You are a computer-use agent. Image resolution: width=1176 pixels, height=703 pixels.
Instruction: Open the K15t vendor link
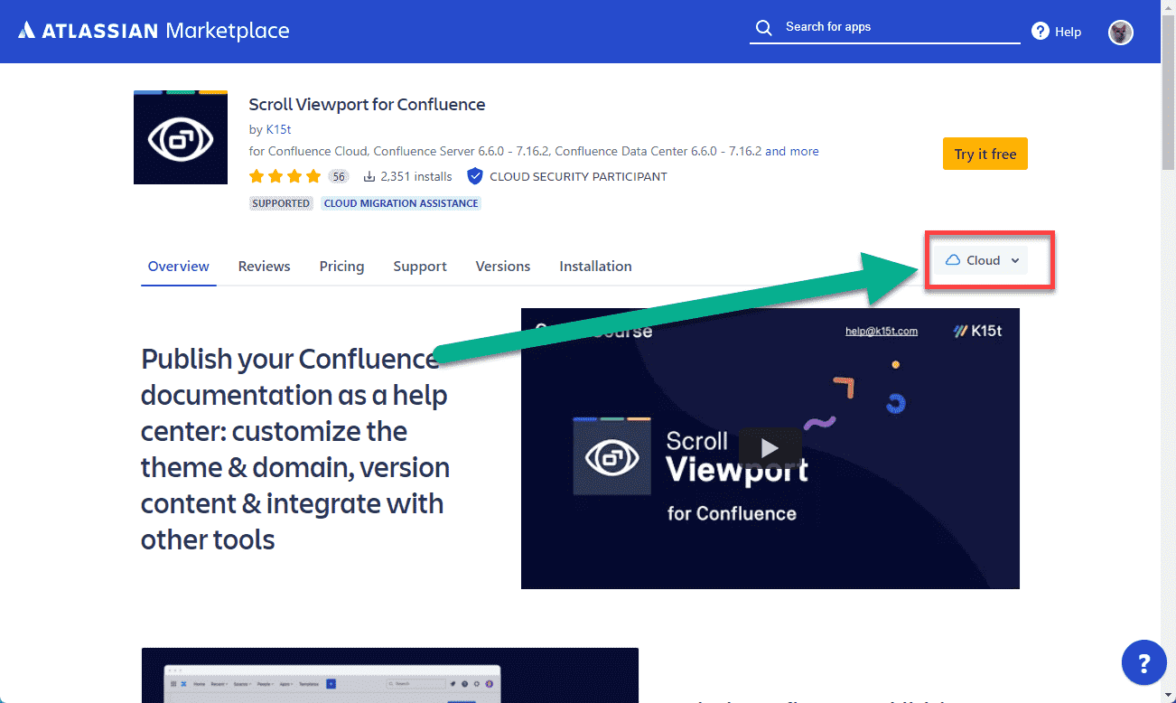pyautogui.click(x=278, y=129)
